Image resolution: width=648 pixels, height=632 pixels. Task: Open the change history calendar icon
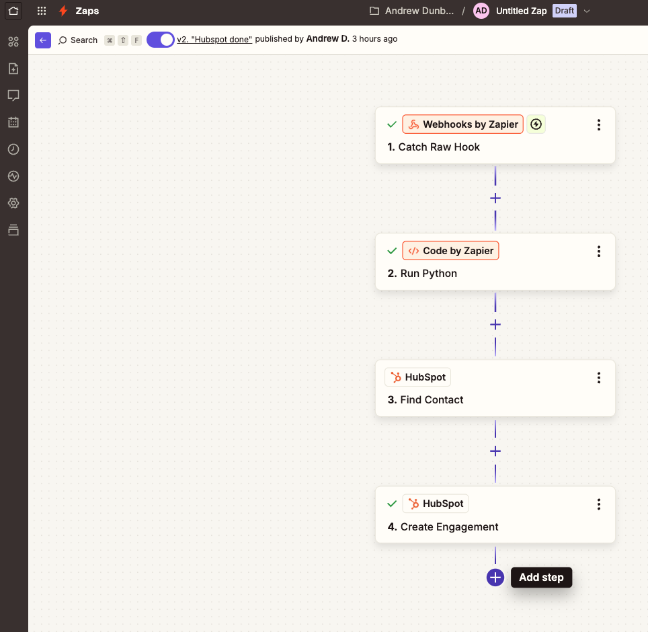(13, 122)
